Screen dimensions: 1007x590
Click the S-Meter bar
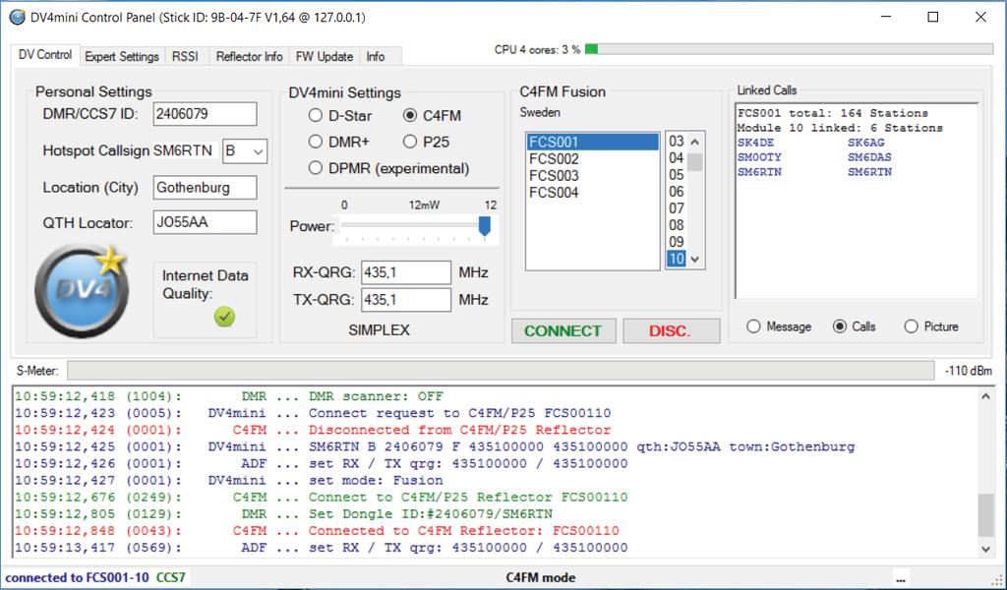[501, 371]
